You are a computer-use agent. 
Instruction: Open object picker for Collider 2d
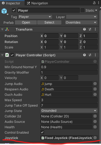pos(95,116)
